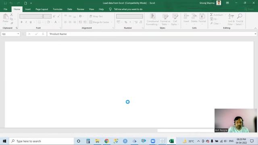The width and height of the screenshot is (258, 145).
Task: Click the Windows search box
Action: click(42, 141)
